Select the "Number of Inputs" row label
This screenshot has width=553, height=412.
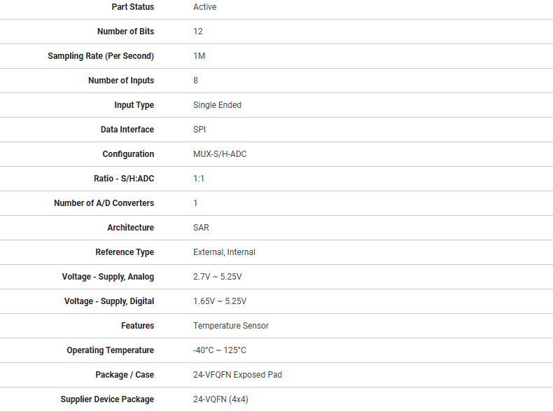[x=121, y=81]
